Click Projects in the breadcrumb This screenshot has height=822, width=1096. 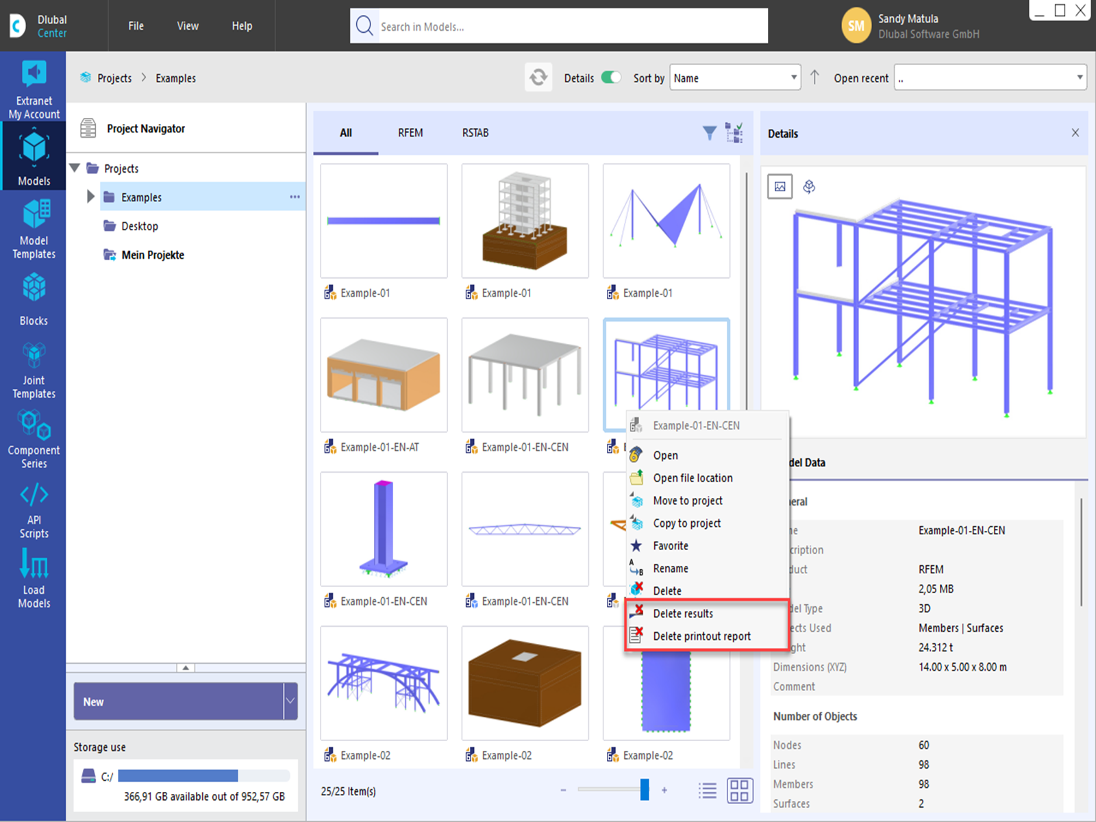pyautogui.click(x=114, y=77)
